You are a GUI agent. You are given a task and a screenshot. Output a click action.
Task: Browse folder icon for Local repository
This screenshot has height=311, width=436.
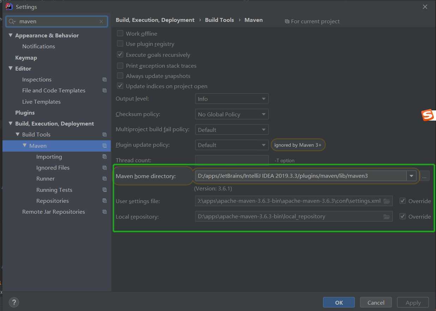[x=387, y=217]
